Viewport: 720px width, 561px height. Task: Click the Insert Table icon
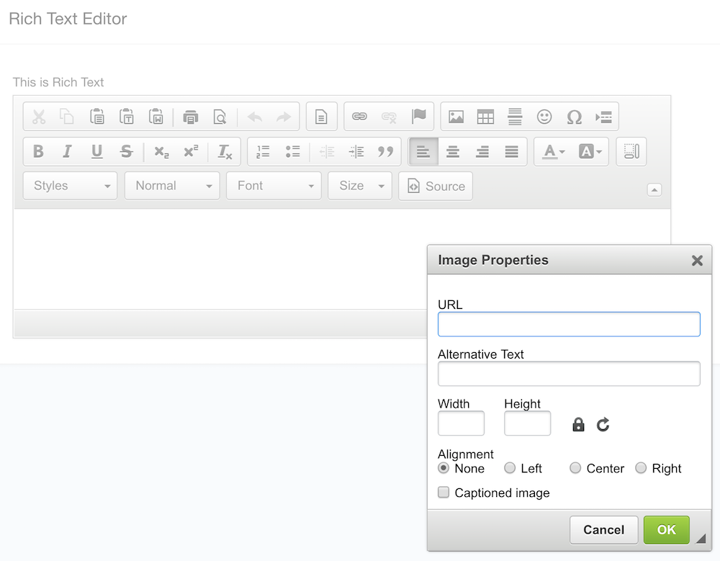(x=485, y=117)
